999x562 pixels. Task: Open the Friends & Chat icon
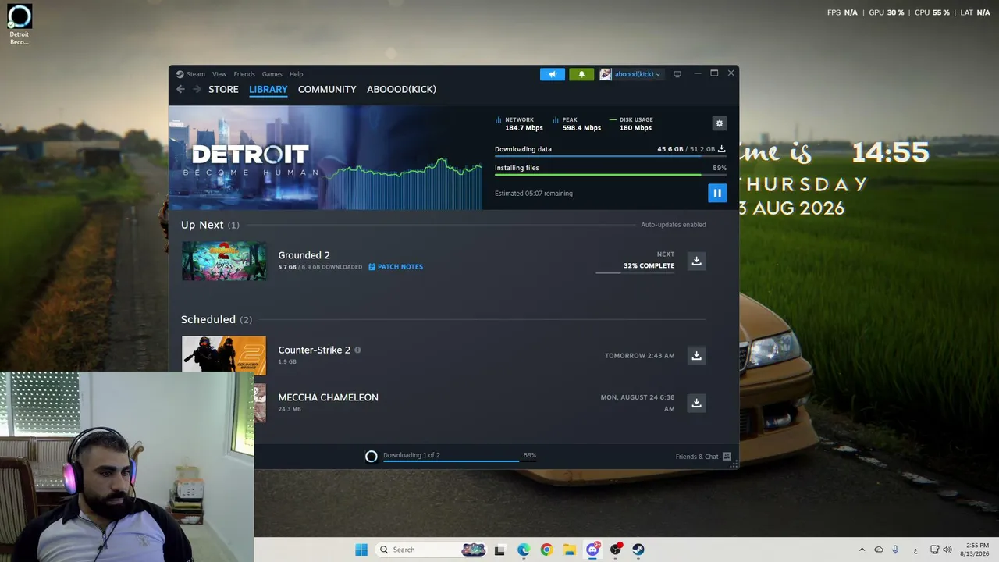pyautogui.click(x=727, y=457)
